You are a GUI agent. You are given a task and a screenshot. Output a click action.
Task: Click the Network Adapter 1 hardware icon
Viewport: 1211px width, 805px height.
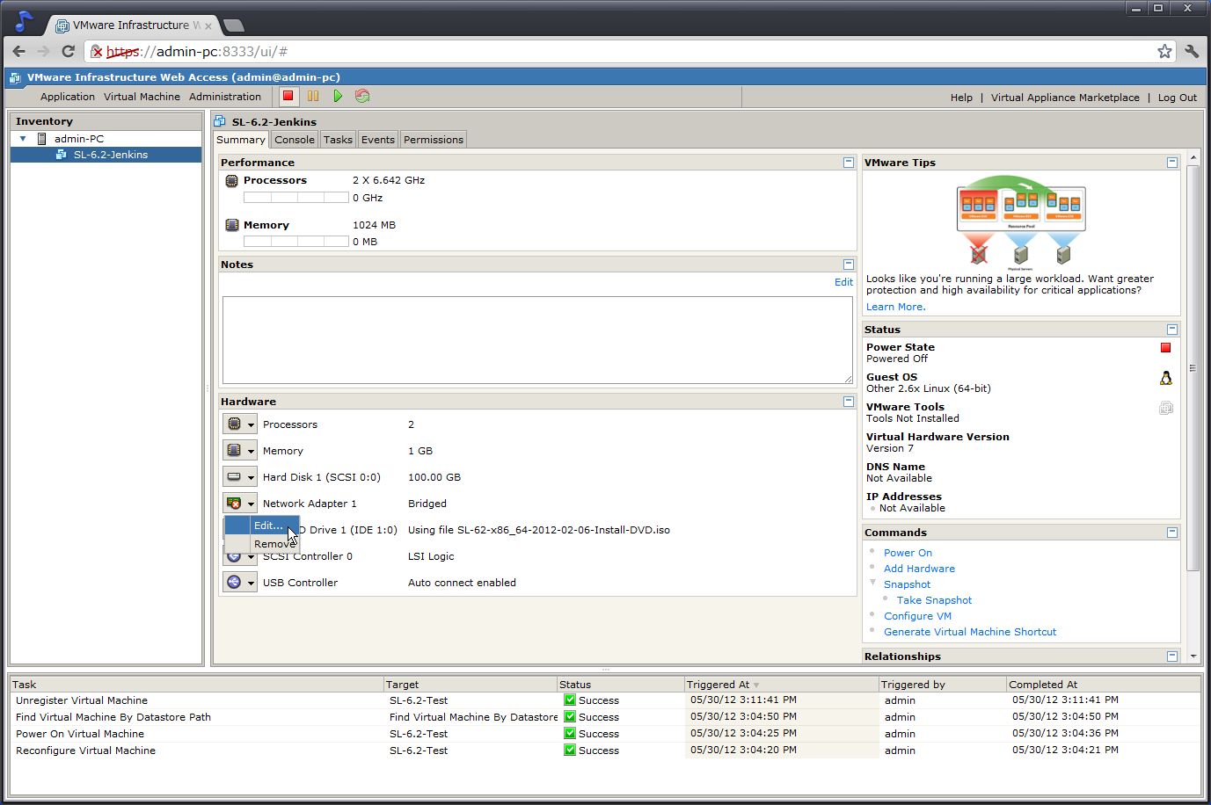(234, 503)
